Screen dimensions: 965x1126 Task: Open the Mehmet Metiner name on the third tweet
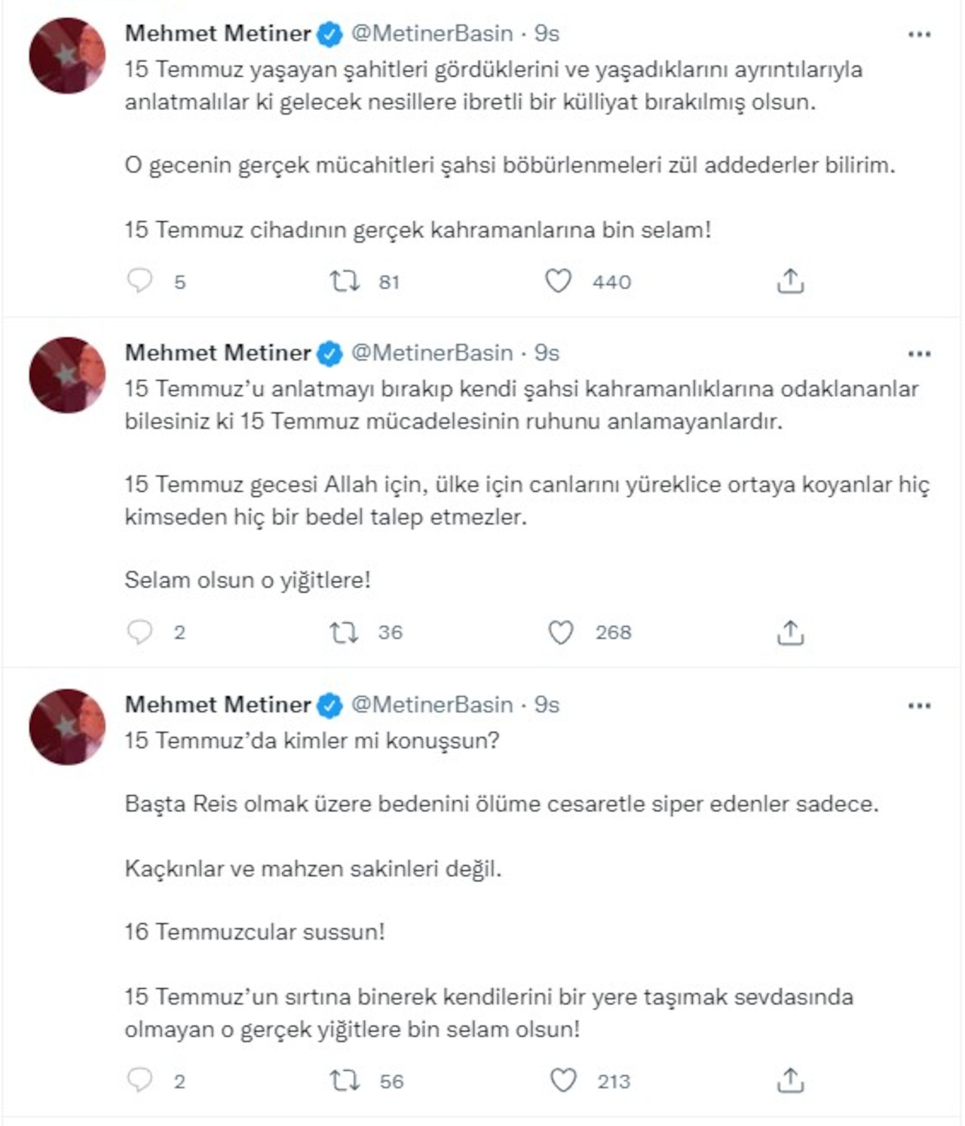pyautogui.click(x=218, y=704)
